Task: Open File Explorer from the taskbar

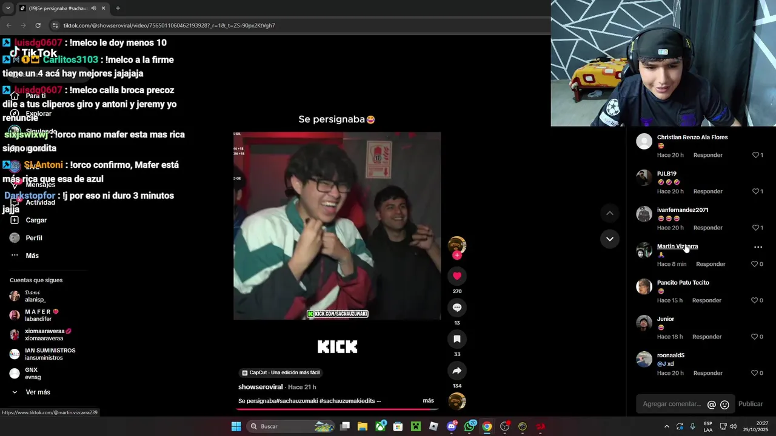Action: [x=363, y=426]
